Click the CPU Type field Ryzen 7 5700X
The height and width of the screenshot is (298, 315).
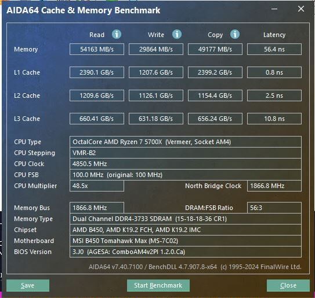(186, 142)
